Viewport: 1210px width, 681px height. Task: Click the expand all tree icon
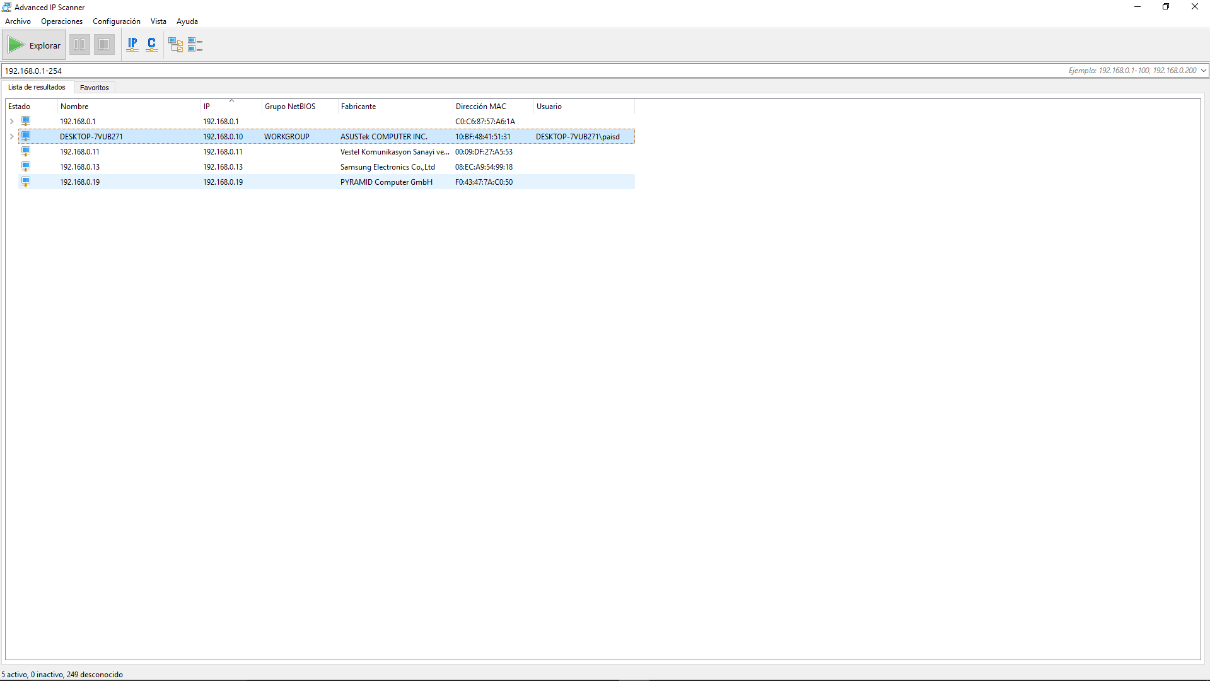point(175,45)
